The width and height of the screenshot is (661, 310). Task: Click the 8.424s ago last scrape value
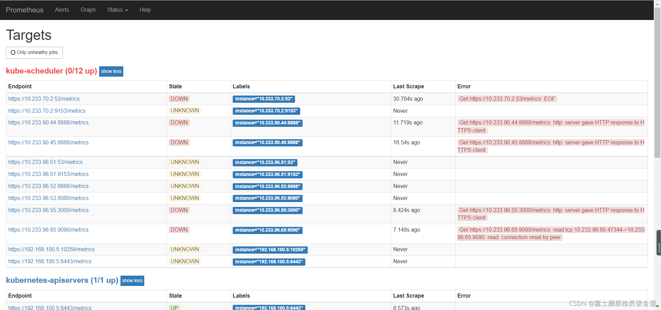tap(407, 210)
